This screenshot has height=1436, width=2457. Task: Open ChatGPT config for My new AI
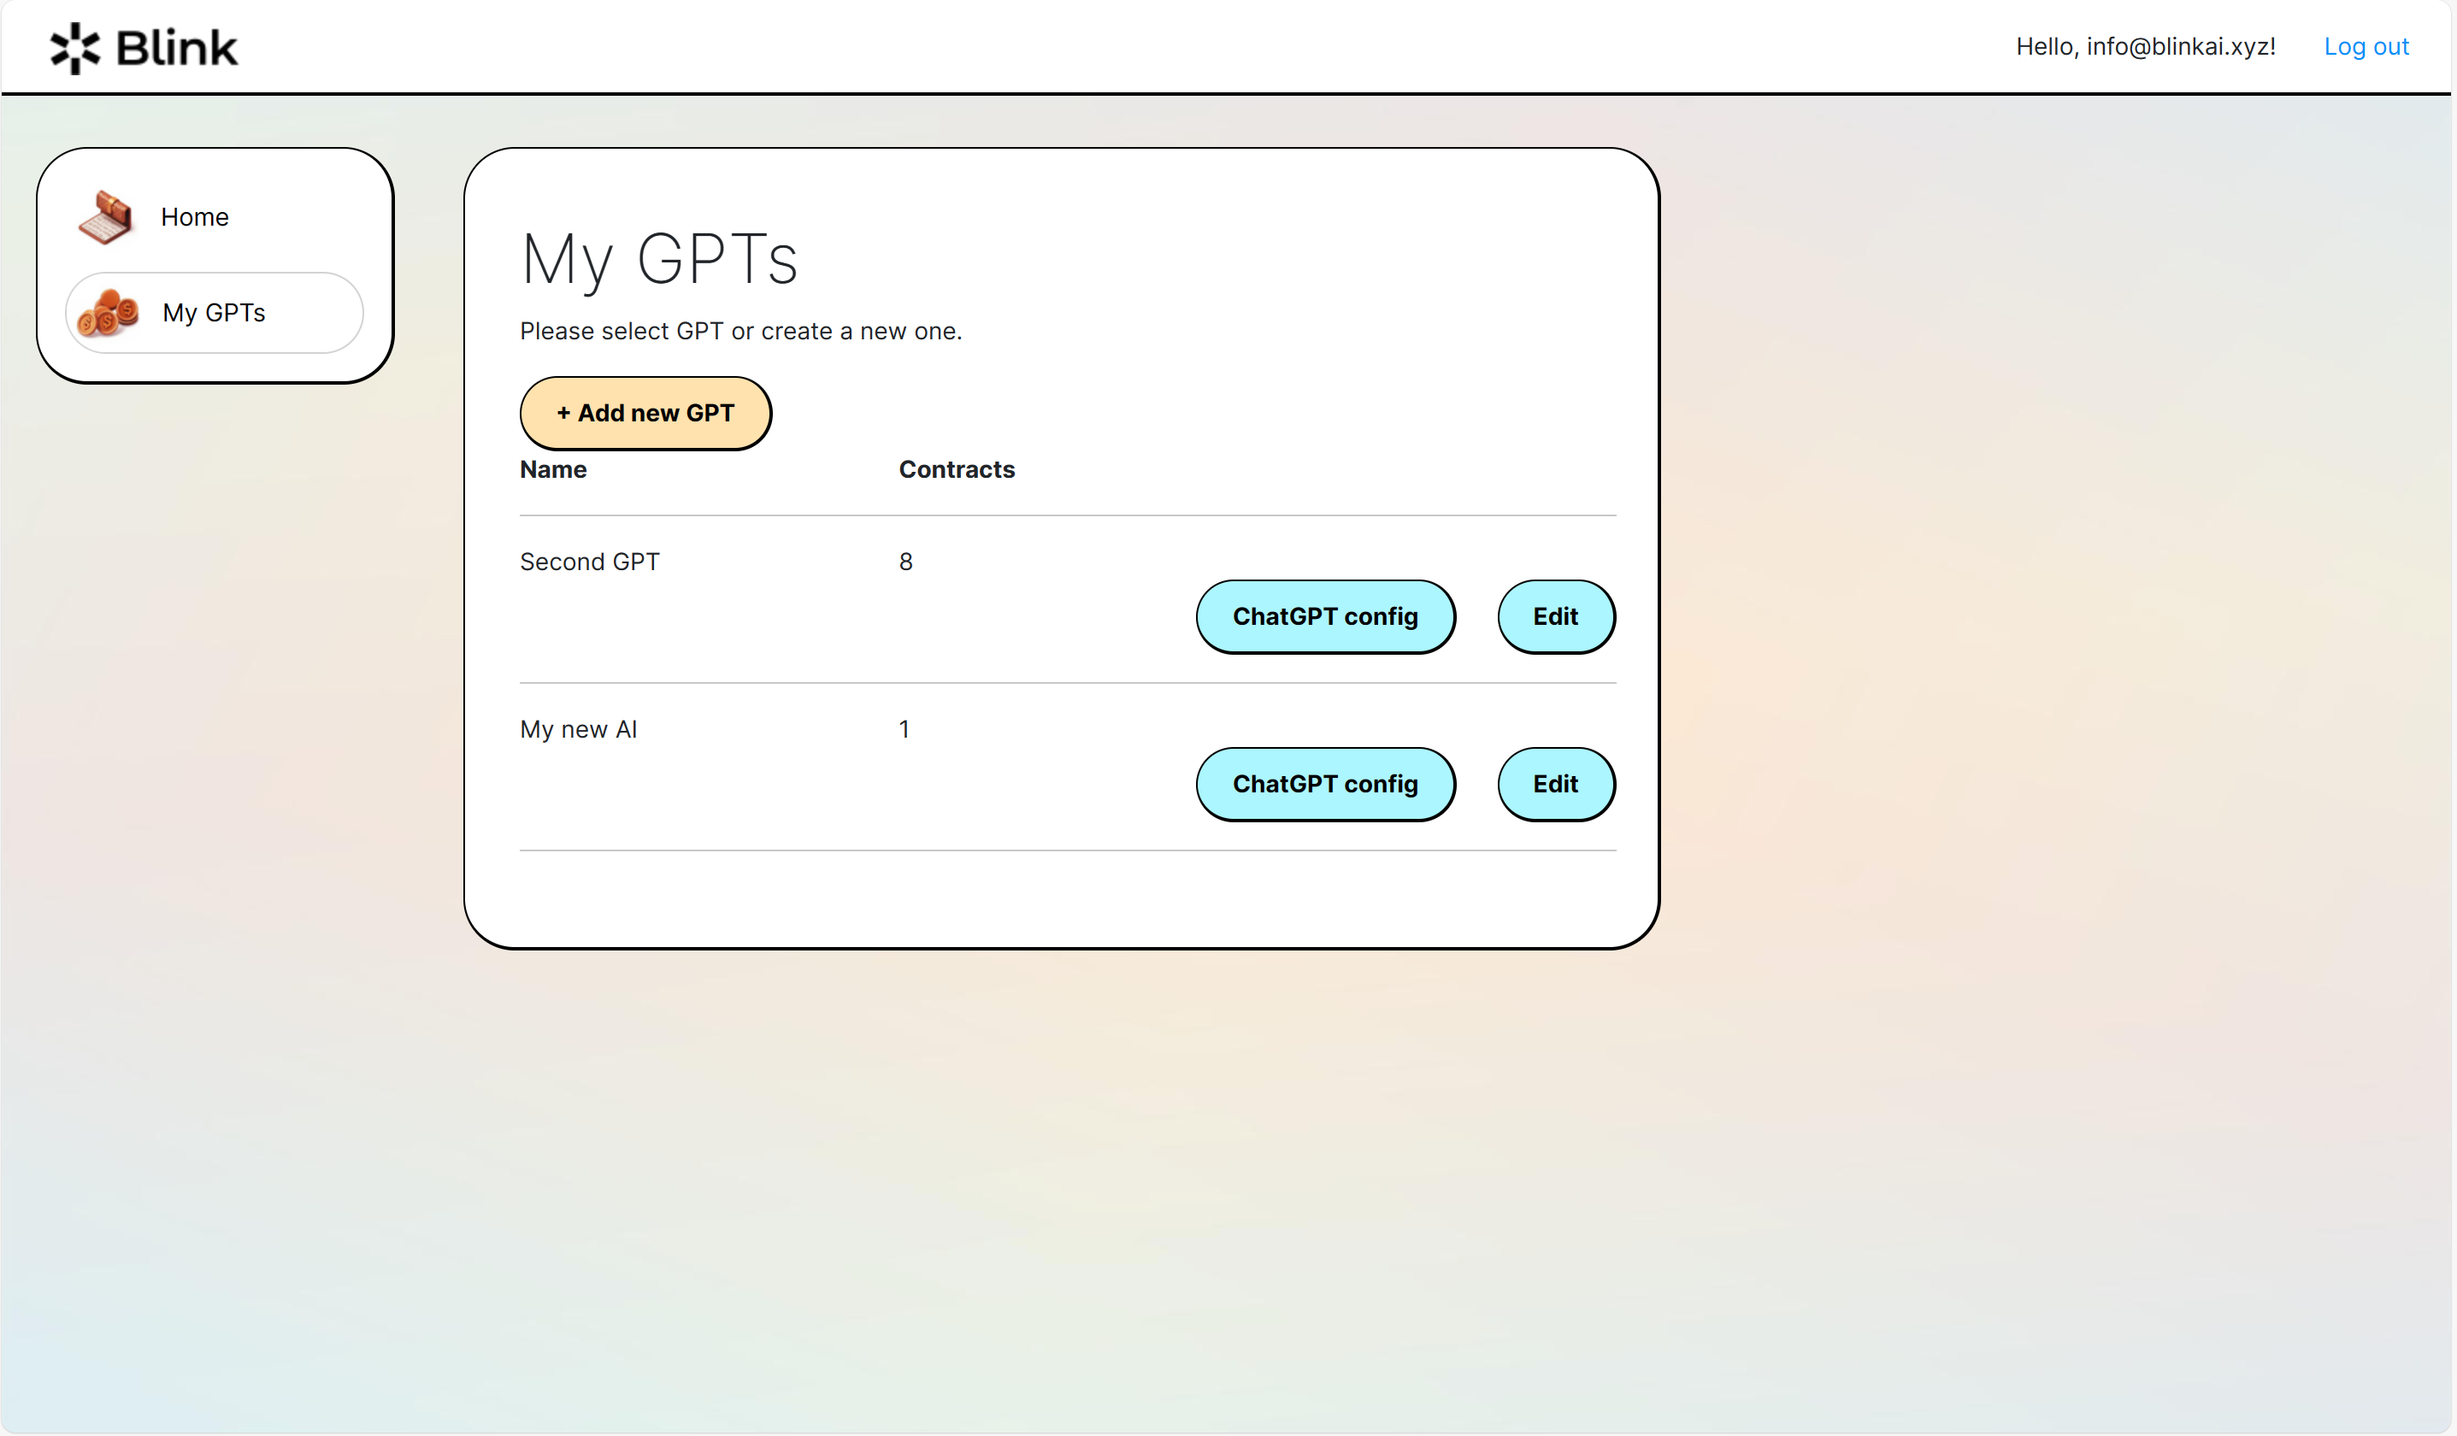1324,785
